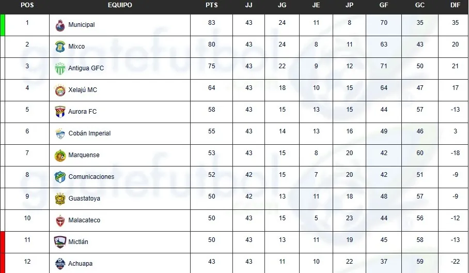This screenshot has height=273, width=469.
Task: Click the Guastatoya team badge
Action: point(60,199)
